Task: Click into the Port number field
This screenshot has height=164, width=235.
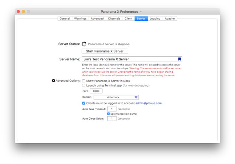Action: click(x=96, y=91)
